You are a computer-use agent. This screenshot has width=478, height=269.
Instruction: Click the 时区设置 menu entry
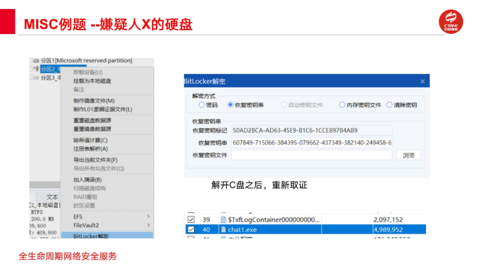84,205
